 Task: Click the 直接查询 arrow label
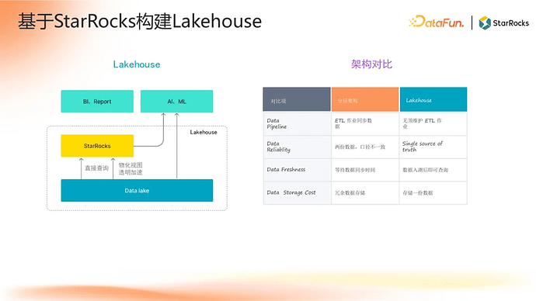[x=97, y=168]
